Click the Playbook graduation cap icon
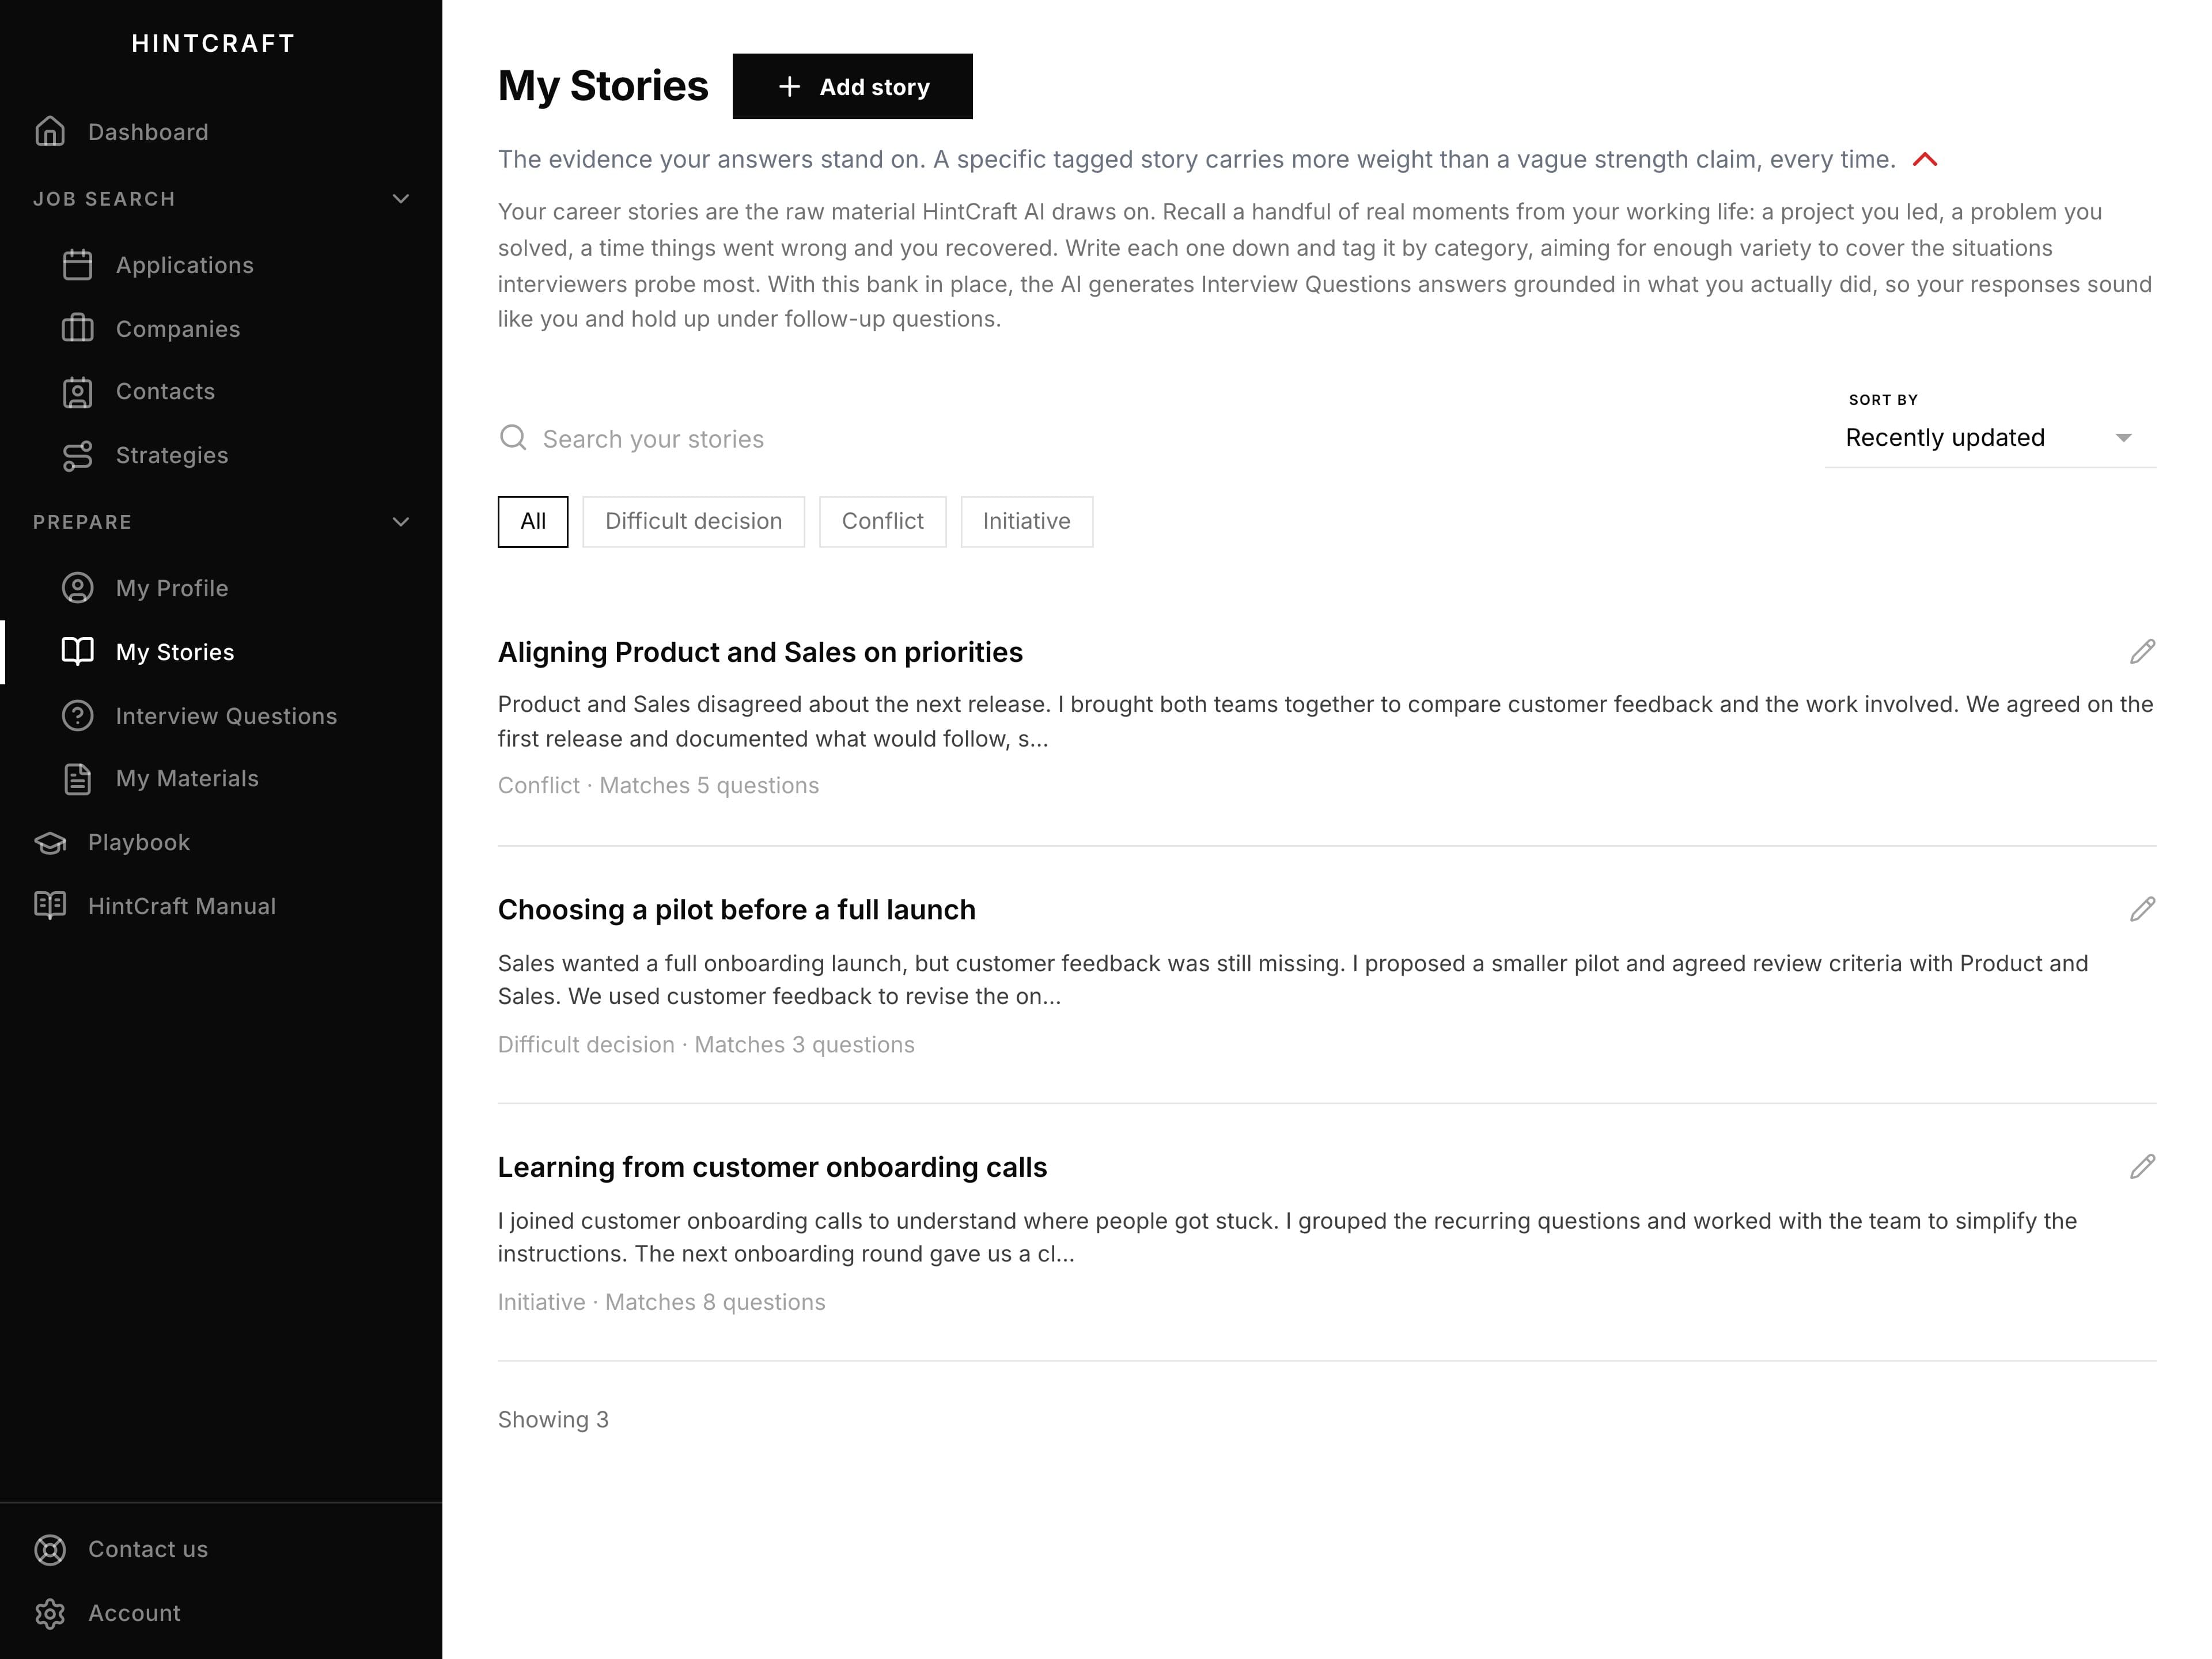The height and width of the screenshot is (1659, 2212). [50, 843]
